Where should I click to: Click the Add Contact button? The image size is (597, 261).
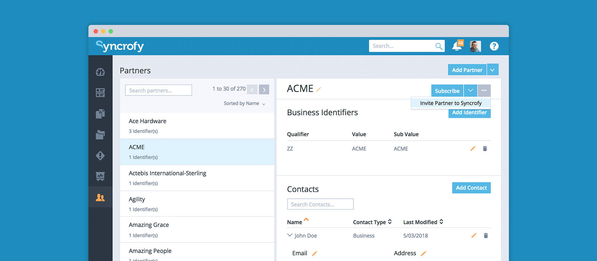[471, 188]
